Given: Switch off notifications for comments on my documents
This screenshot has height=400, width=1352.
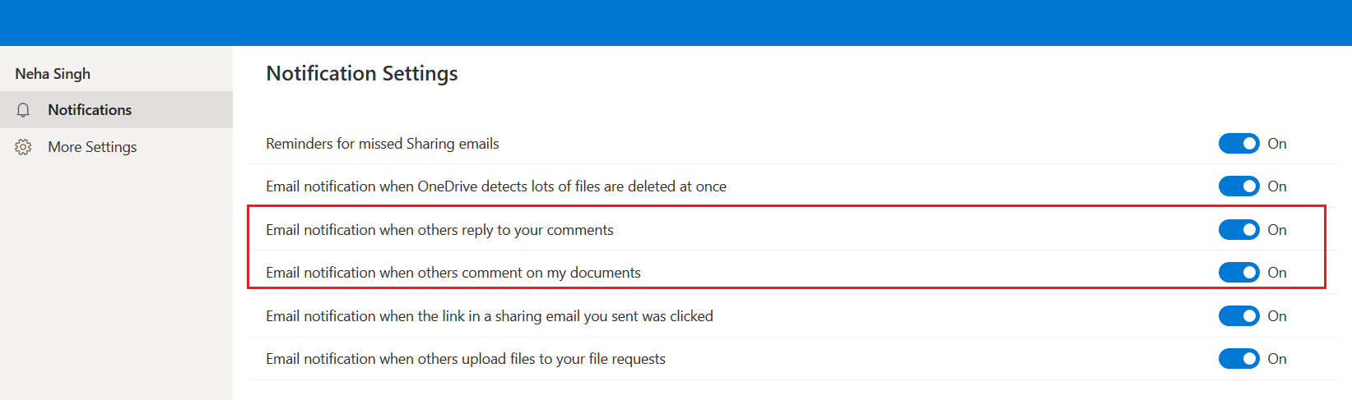Looking at the screenshot, I should pyautogui.click(x=1238, y=273).
